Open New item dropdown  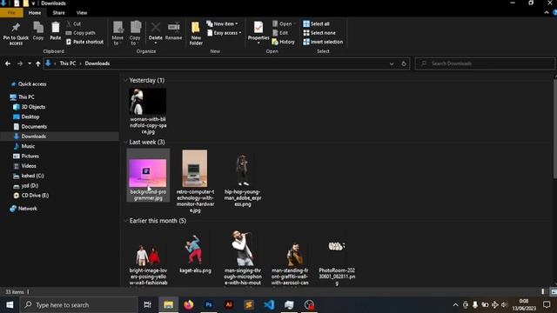point(223,23)
